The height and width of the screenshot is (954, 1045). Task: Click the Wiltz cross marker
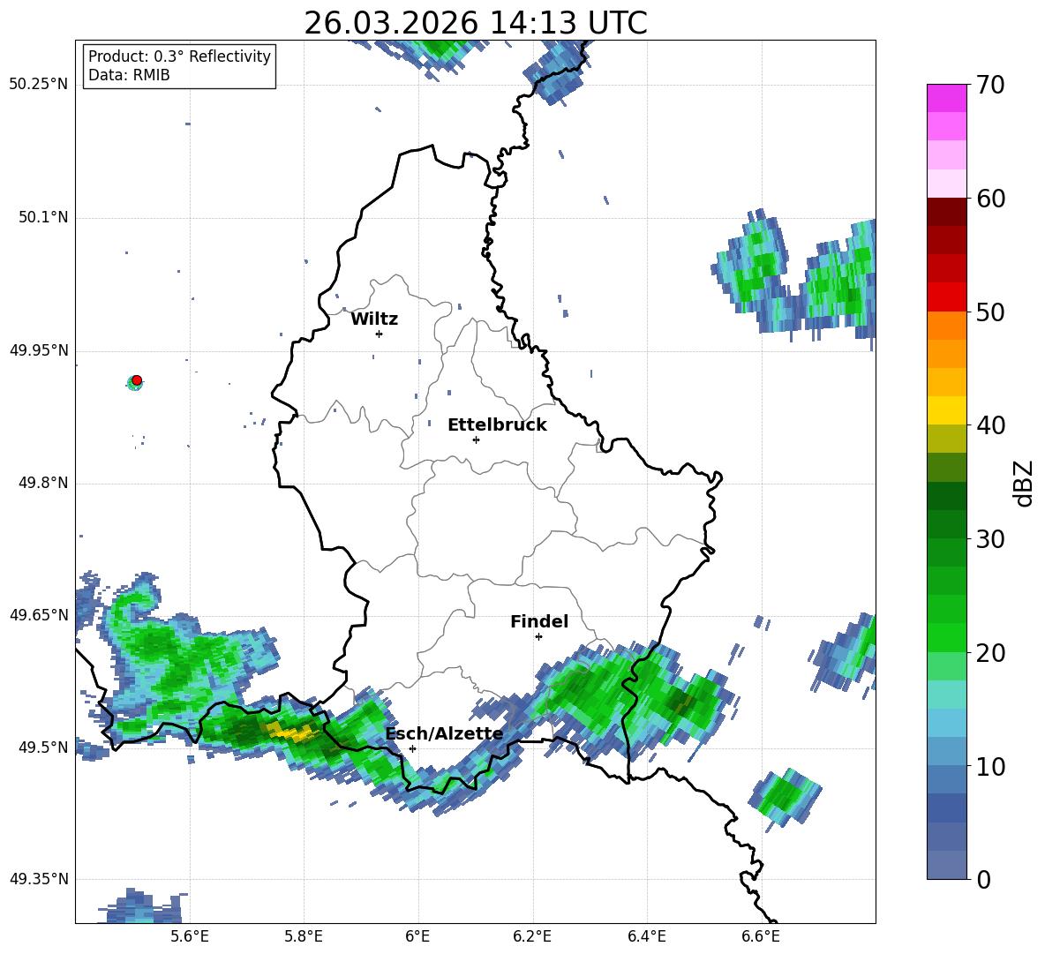[380, 334]
